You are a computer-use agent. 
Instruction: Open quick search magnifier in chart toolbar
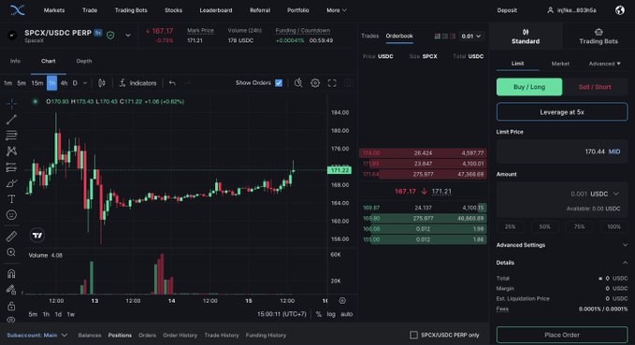[298, 83]
